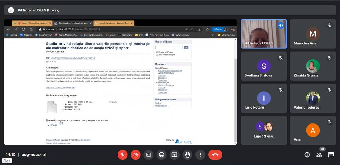
Task: Click the address bar URL 109.185.200.51
Action: 79,29
